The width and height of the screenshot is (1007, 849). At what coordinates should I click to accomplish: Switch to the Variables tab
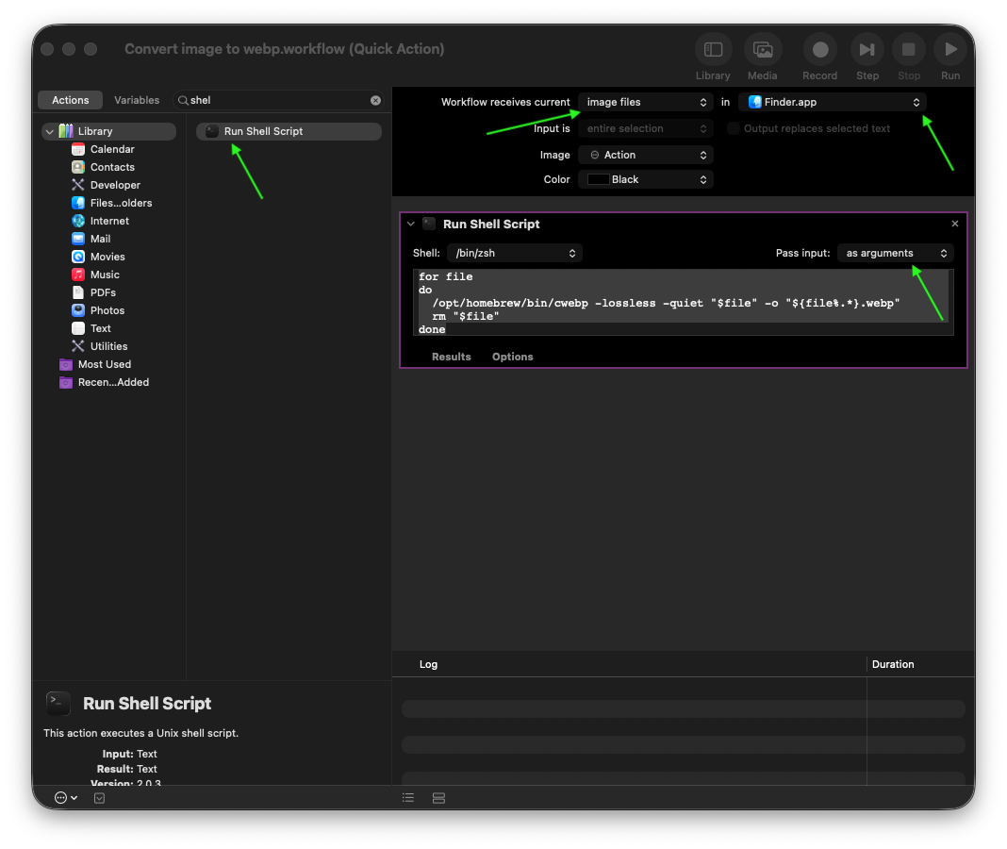[137, 100]
